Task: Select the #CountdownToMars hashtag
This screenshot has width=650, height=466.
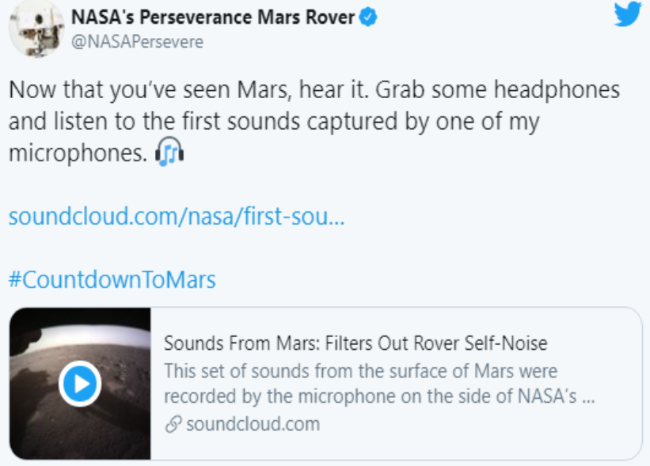Action: [x=112, y=280]
